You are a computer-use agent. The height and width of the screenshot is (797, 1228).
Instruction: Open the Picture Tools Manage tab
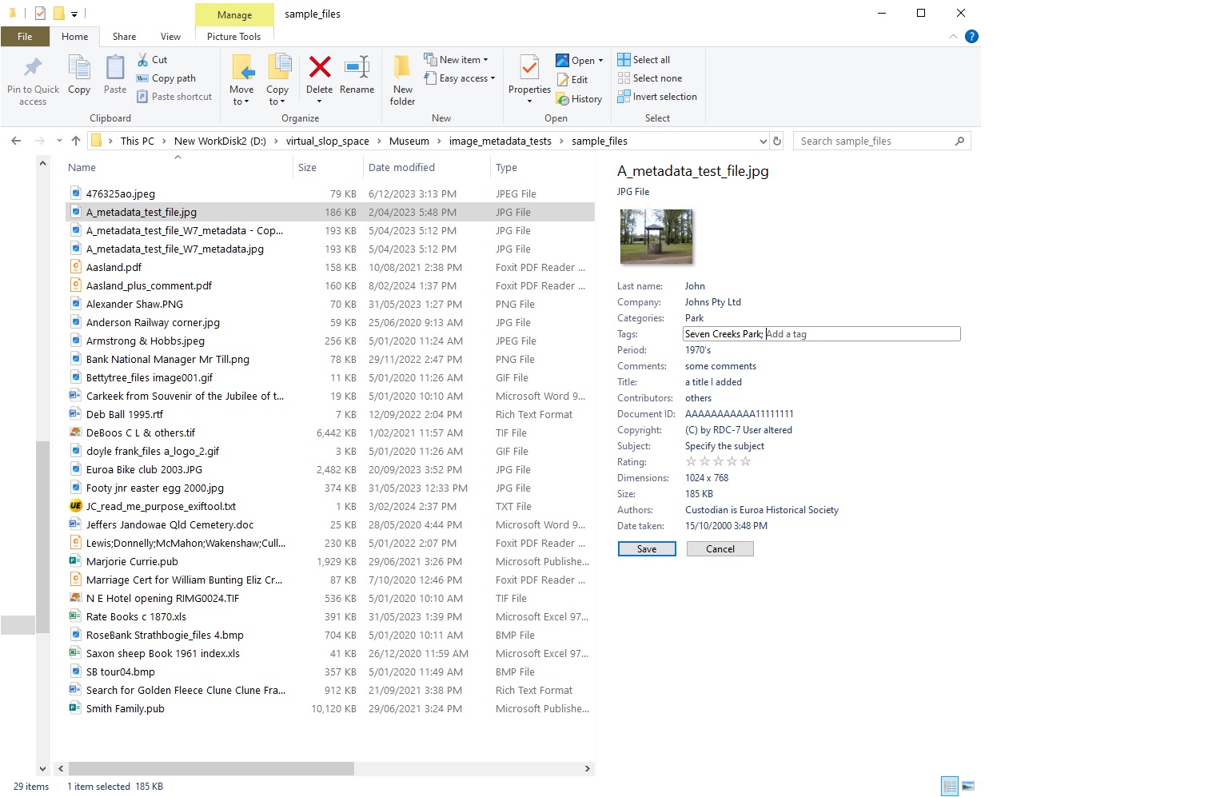pyautogui.click(x=233, y=14)
